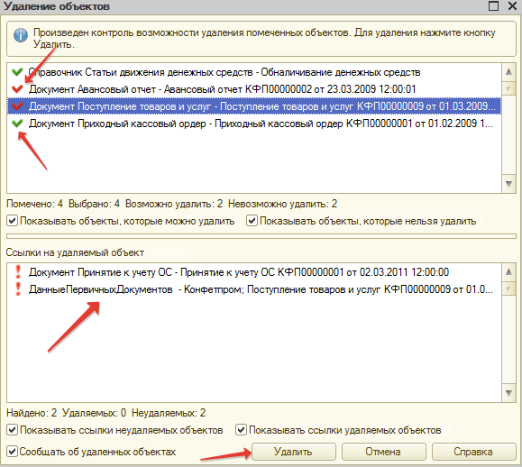The height and width of the screenshot is (467, 522).
Task: Click the blue information icon
Action: pyautogui.click(x=21, y=35)
